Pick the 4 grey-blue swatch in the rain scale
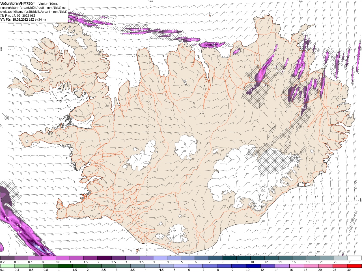Screen dimensions: 362x272 [x=152, y=266]
